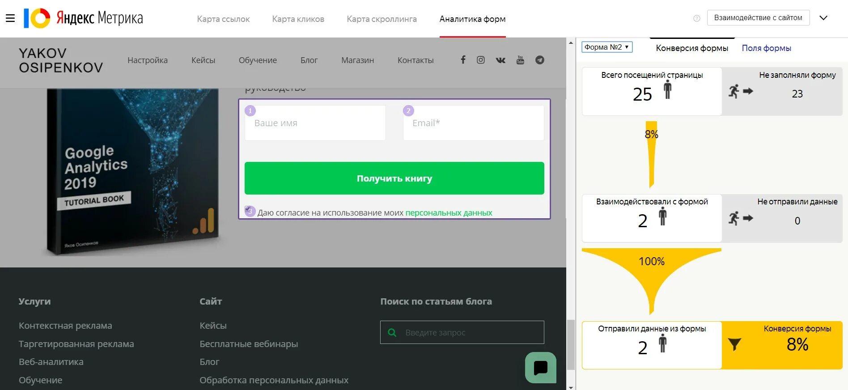Switch to Карта кликов tab

coord(298,19)
